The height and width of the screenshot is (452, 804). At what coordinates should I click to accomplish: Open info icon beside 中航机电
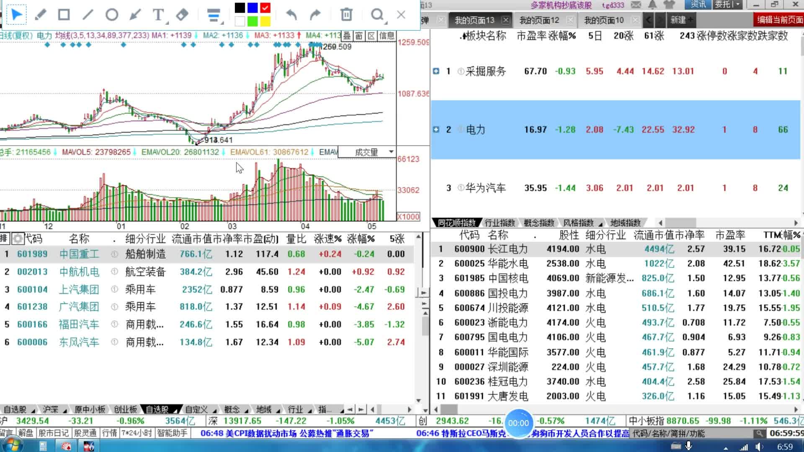pyautogui.click(x=114, y=272)
